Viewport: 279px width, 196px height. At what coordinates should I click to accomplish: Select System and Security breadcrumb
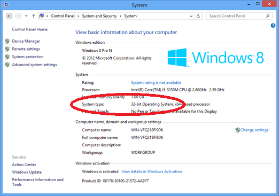[99, 16]
